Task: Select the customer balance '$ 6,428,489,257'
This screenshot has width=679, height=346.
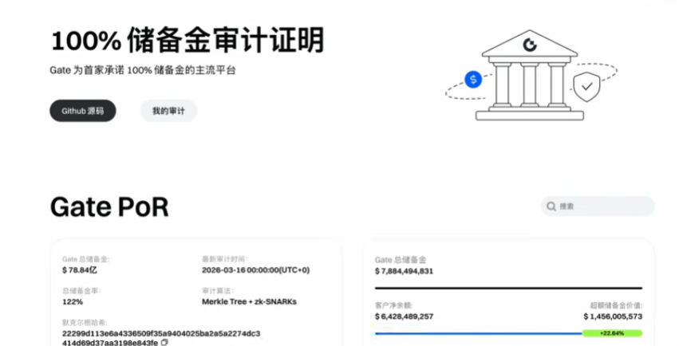Action: [x=404, y=317]
